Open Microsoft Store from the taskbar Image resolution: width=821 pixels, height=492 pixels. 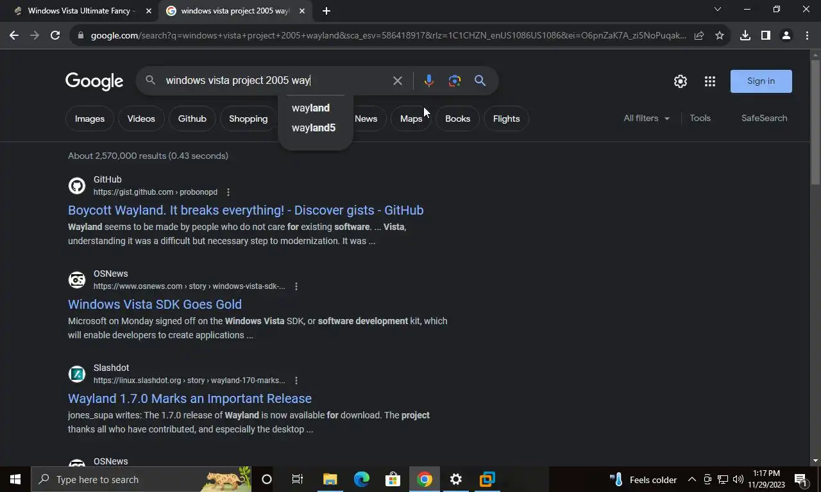click(393, 479)
